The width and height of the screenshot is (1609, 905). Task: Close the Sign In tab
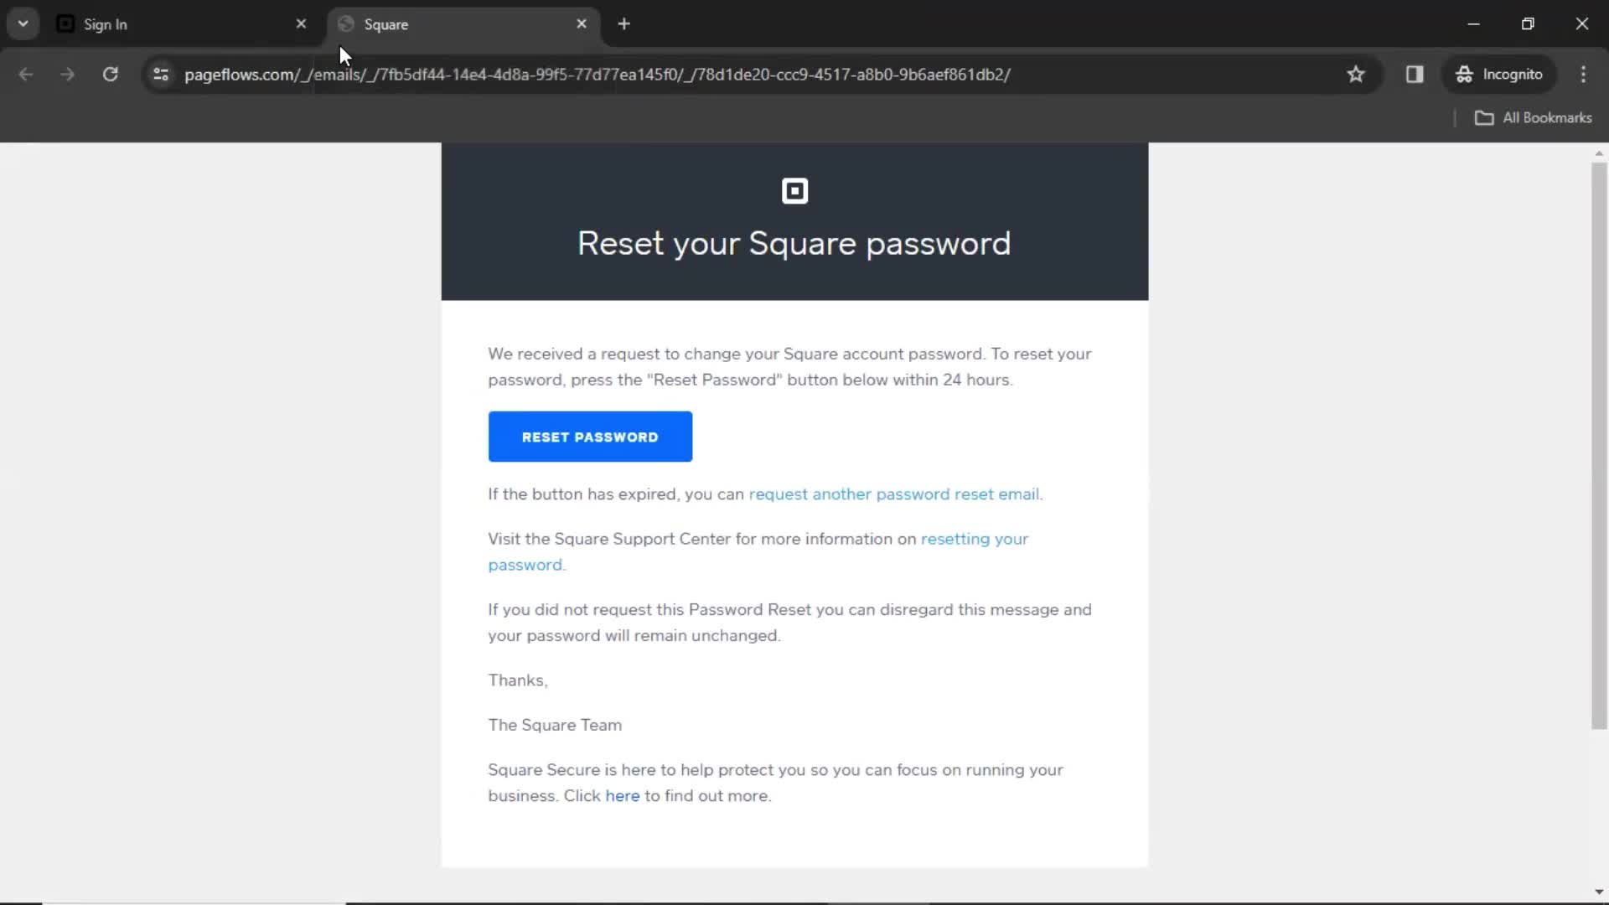click(x=301, y=24)
